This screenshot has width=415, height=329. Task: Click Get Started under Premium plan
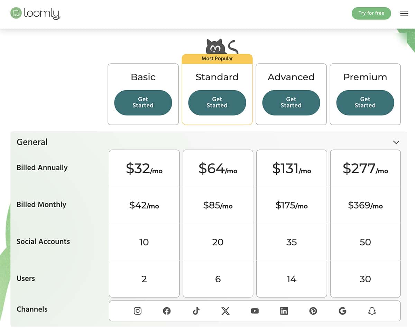[x=365, y=102]
